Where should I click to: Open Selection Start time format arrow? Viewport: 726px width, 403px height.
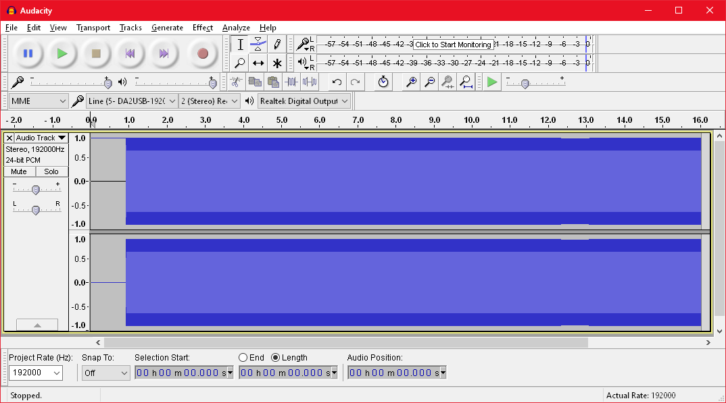230,373
